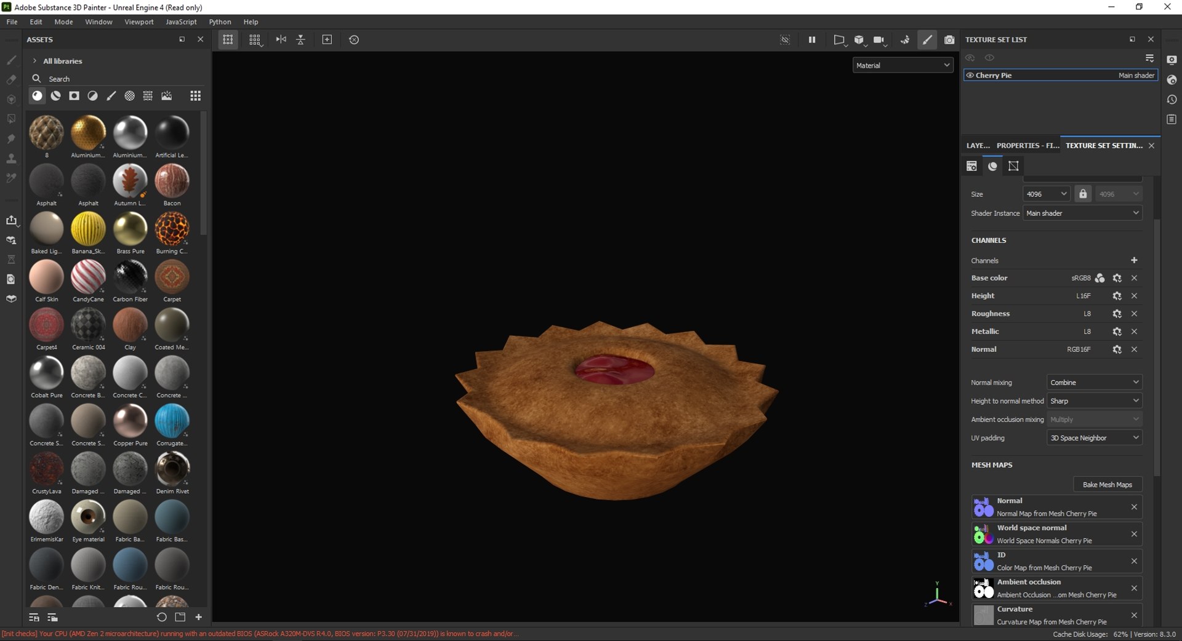This screenshot has height=641, width=1182.
Task: Expand the All libraries tree
Action: point(34,61)
